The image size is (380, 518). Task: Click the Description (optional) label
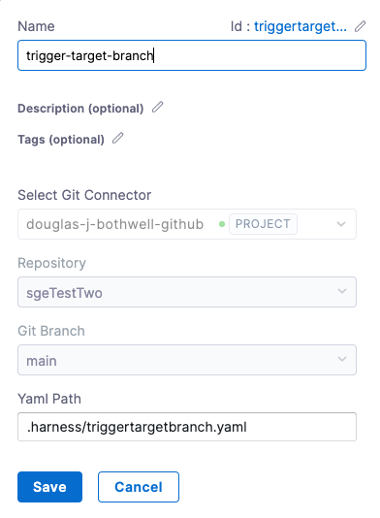(x=80, y=109)
